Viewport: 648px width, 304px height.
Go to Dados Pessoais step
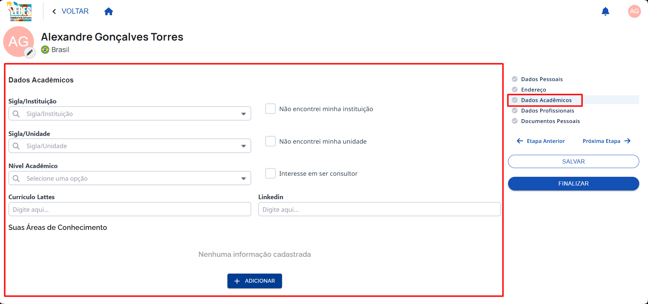pyautogui.click(x=542, y=79)
